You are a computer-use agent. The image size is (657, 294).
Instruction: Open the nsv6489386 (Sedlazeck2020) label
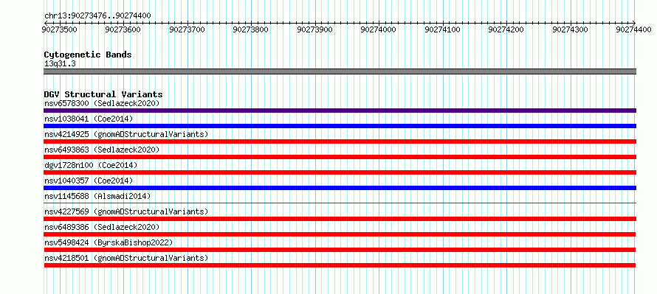click(x=102, y=227)
